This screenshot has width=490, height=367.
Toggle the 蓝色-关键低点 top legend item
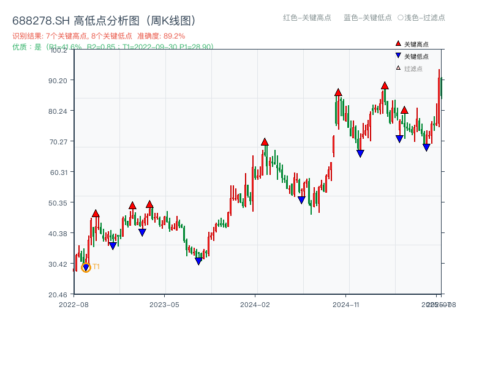coord(368,18)
